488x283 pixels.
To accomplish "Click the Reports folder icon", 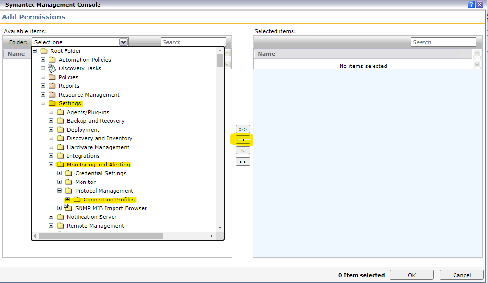I will (x=52, y=86).
